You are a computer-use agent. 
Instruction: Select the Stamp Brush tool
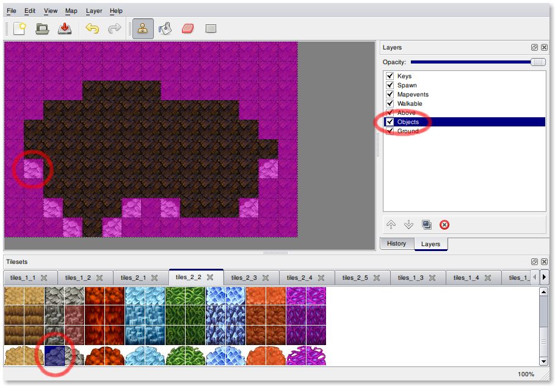(x=143, y=29)
